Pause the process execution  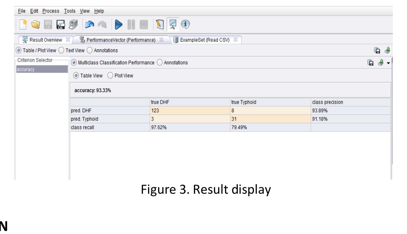point(131,25)
